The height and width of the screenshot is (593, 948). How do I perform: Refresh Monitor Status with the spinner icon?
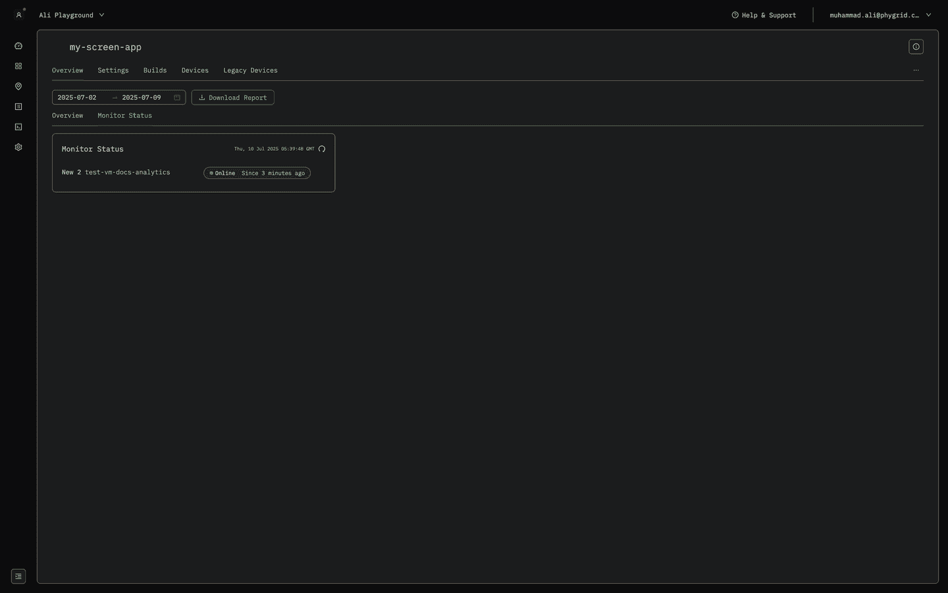(321, 149)
